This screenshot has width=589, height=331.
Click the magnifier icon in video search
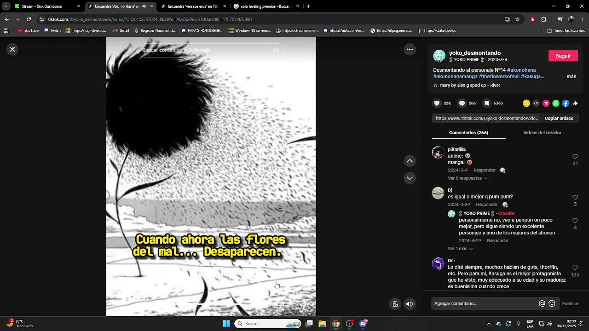coord(276,50)
